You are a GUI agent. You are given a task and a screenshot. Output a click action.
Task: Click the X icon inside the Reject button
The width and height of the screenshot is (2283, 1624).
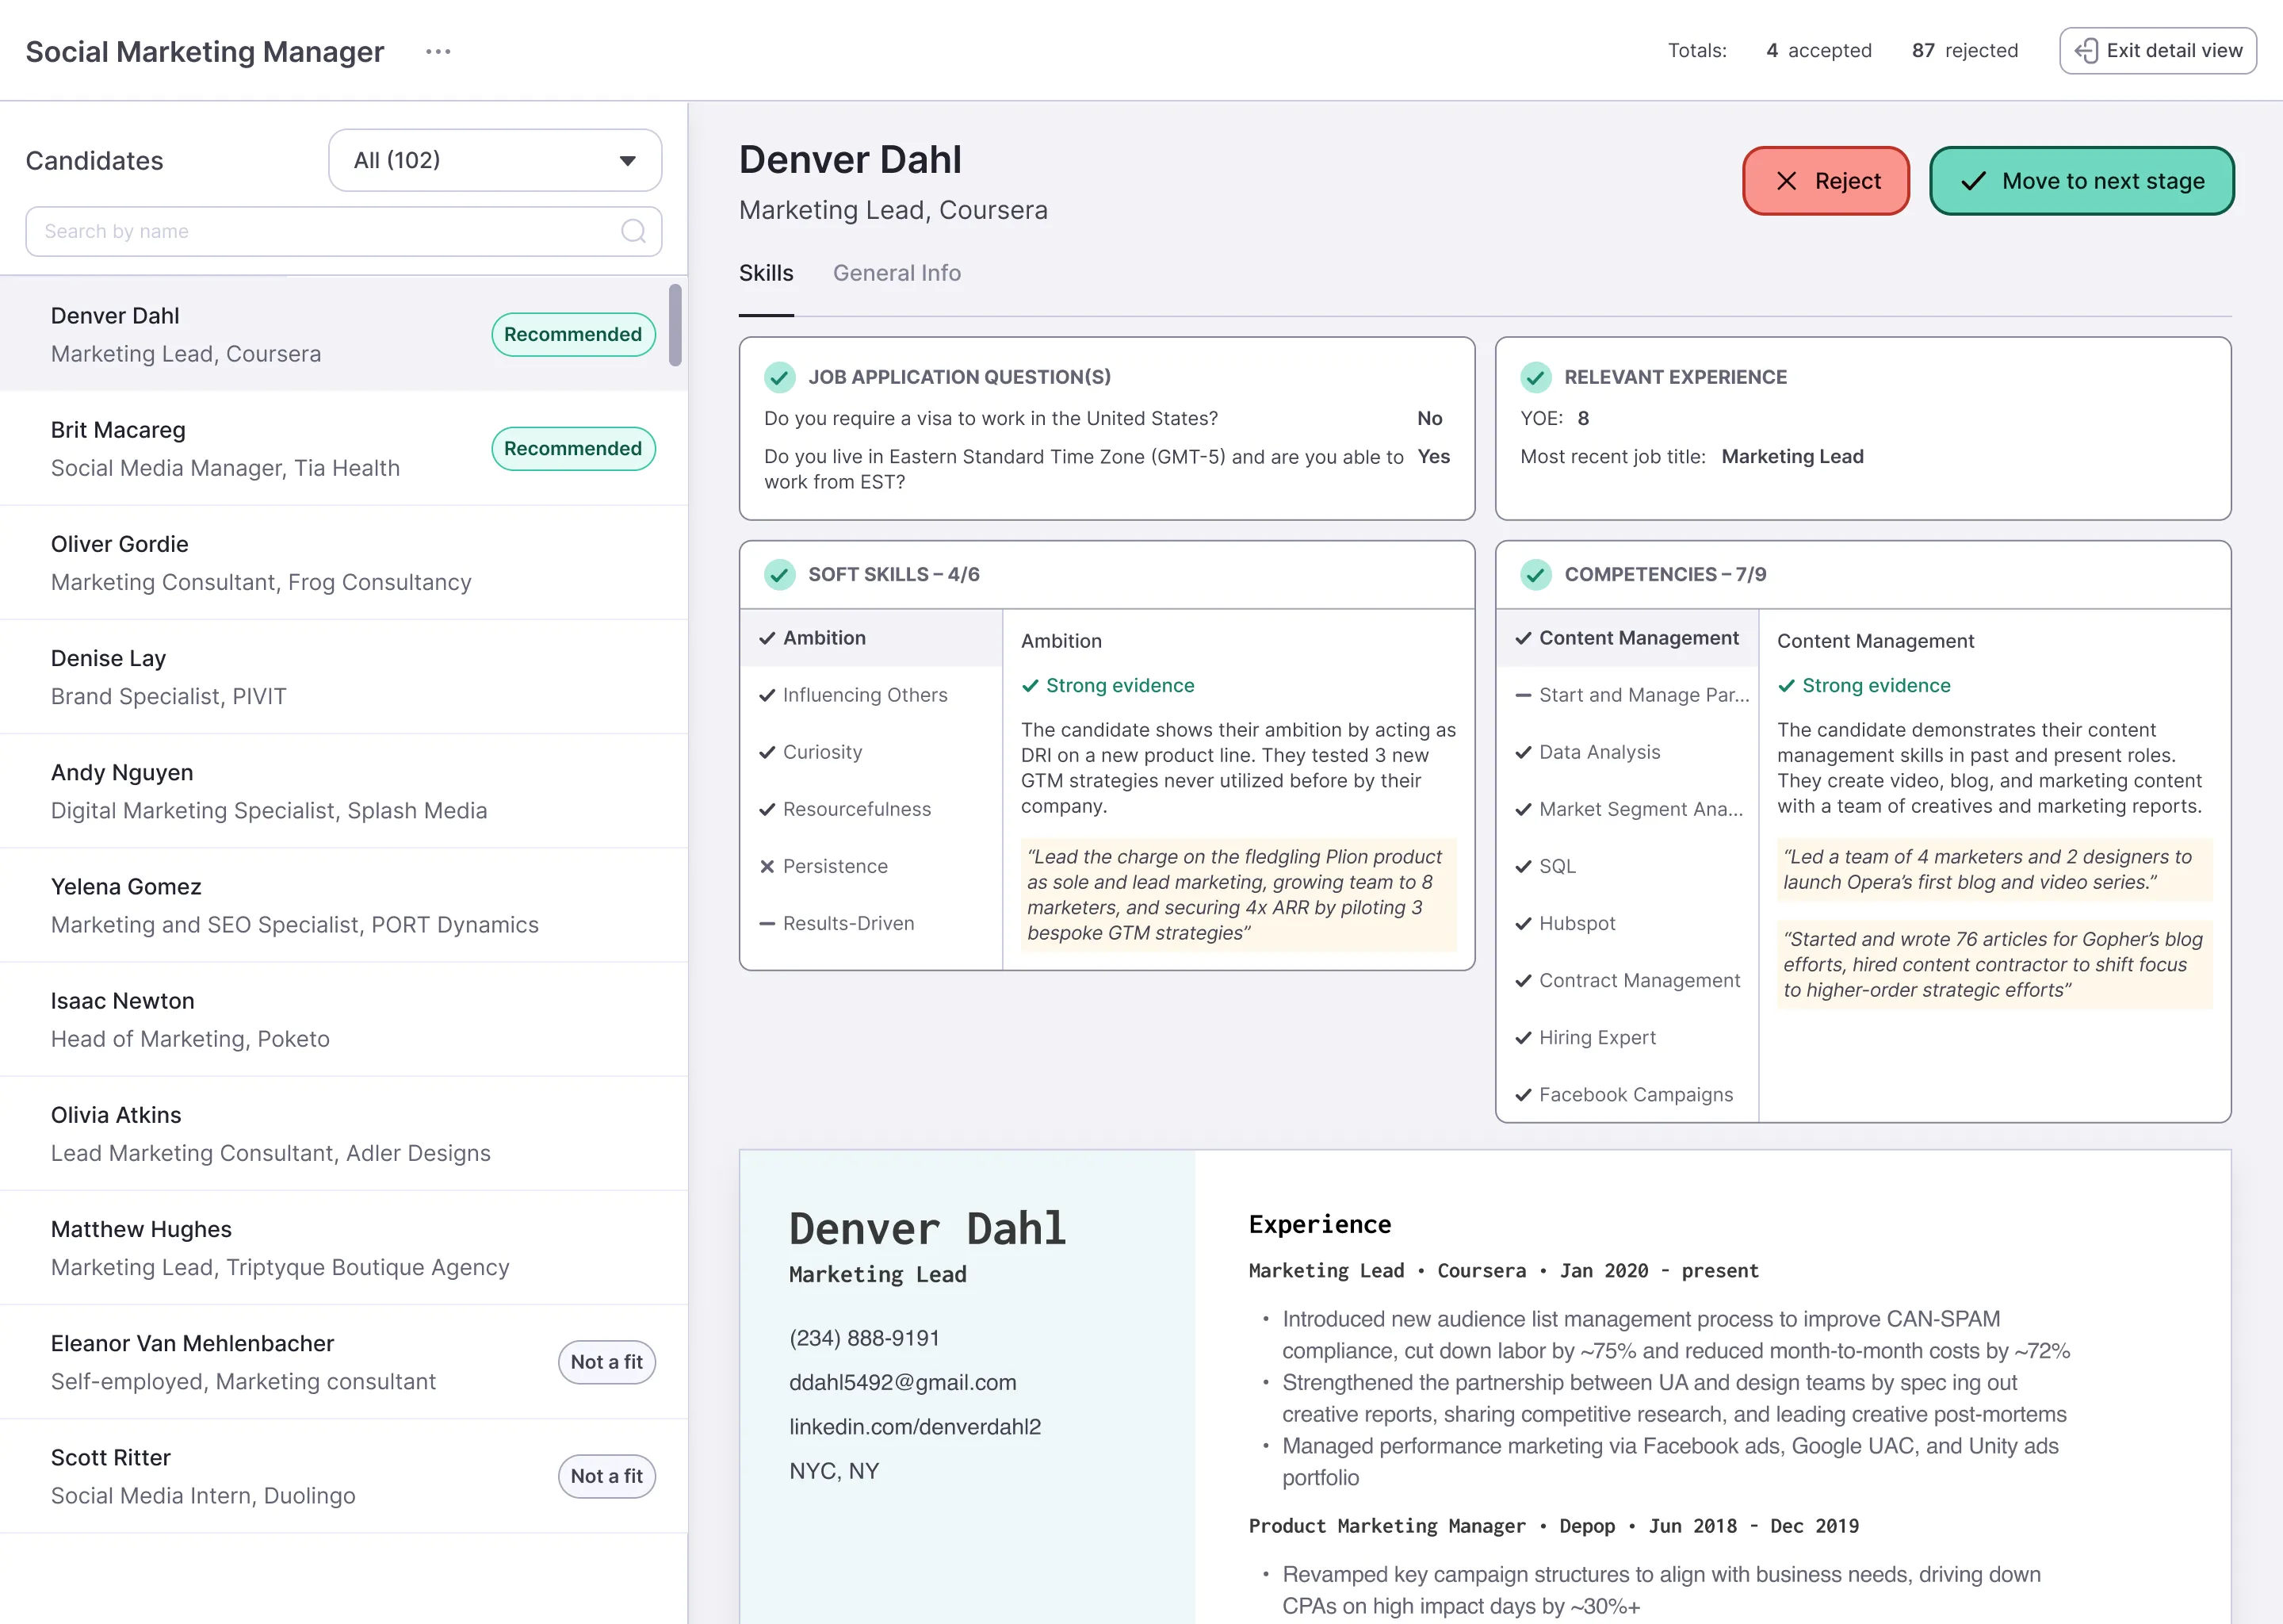pyautogui.click(x=1788, y=181)
